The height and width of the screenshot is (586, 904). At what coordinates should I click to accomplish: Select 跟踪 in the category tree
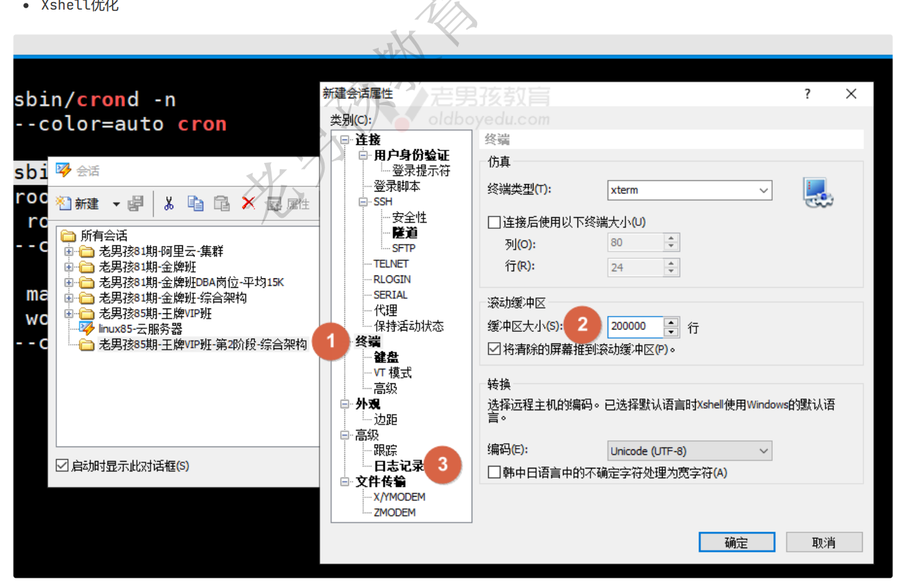click(x=386, y=451)
